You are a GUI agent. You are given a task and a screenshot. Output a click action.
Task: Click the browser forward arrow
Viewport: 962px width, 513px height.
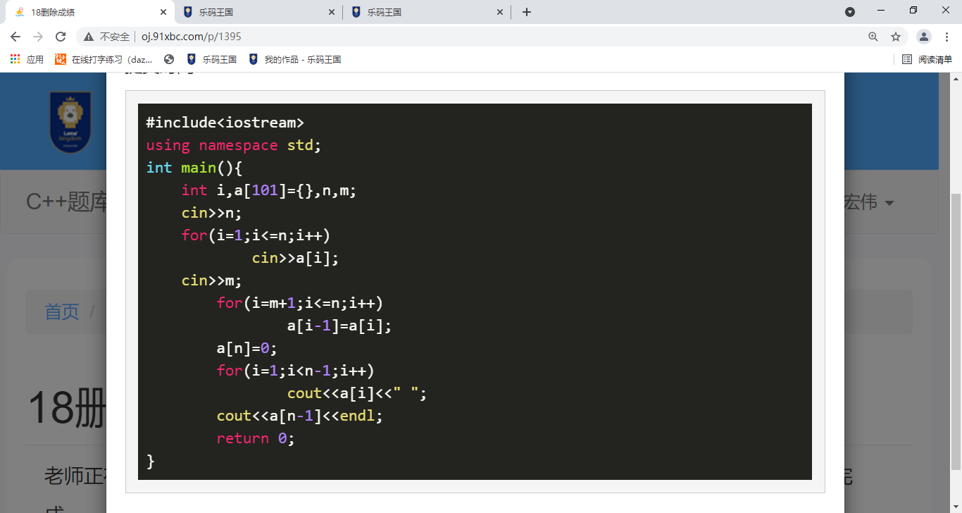38,37
